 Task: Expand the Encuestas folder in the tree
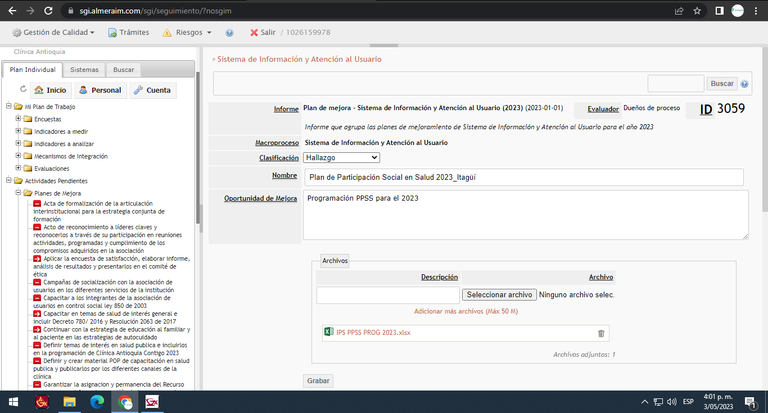coord(19,119)
